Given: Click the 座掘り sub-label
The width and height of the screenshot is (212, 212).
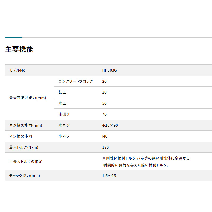Looking at the screenshot, I should (64, 114).
